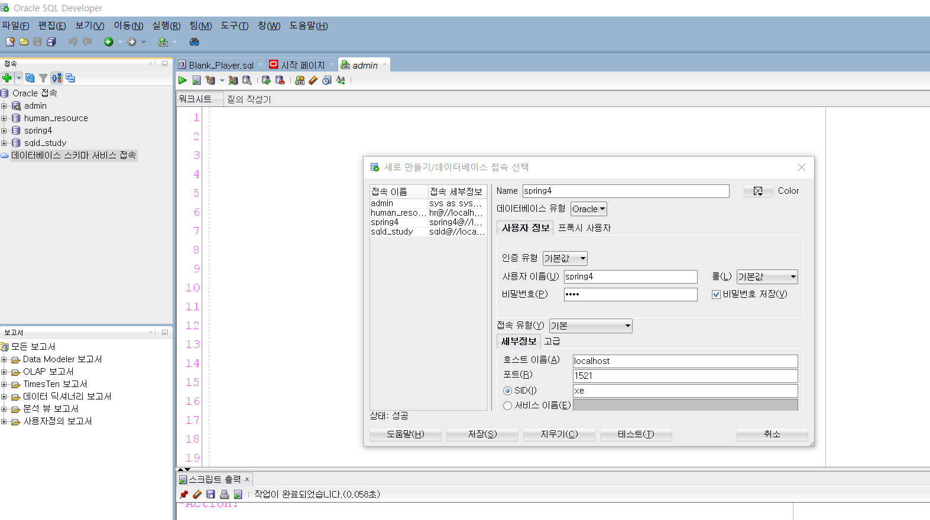Switch to the Blank_Player.sql tab

tap(221, 65)
